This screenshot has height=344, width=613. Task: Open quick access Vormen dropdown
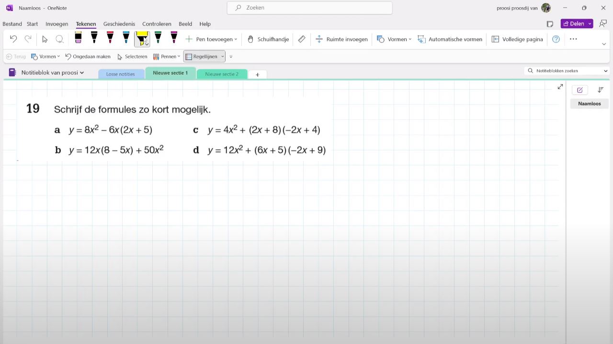click(45, 57)
